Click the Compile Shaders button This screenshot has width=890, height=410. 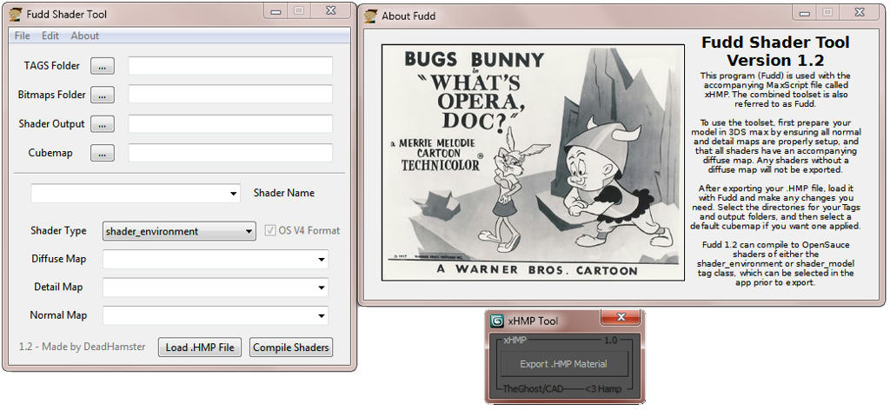point(291,347)
